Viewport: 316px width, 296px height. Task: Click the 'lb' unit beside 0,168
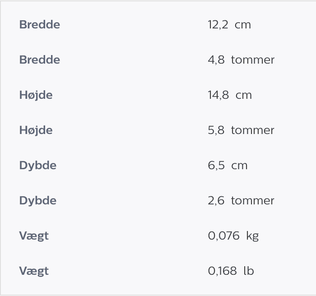pyautogui.click(x=249, y=271)
